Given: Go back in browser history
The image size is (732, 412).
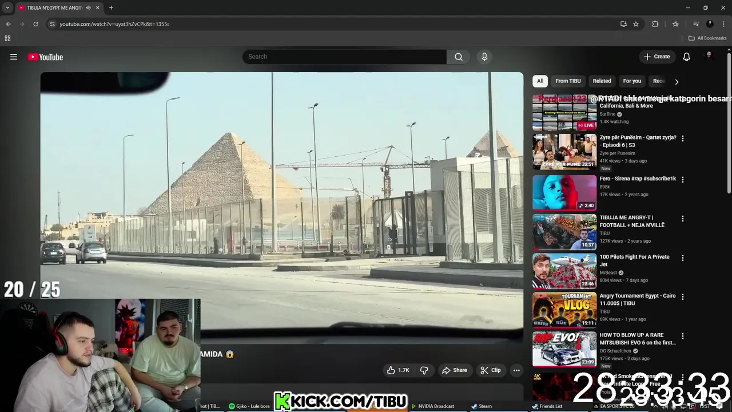Looking at the screenshot, I should point(8,24).
